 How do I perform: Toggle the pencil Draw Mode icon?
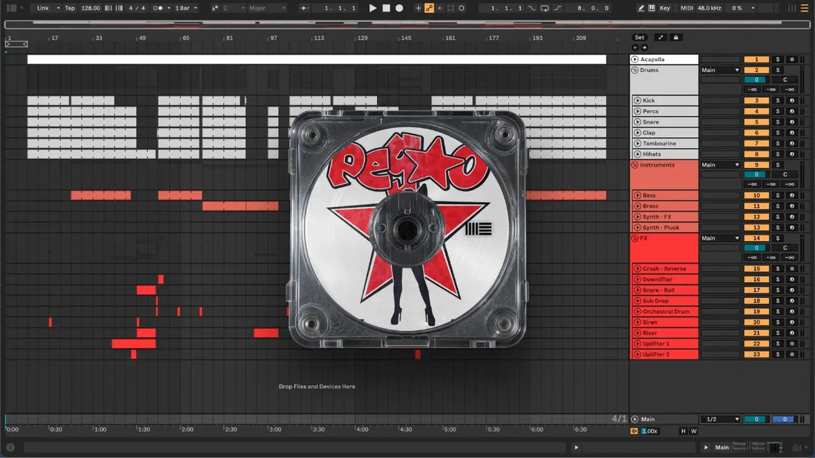click(x=641, y=8)
